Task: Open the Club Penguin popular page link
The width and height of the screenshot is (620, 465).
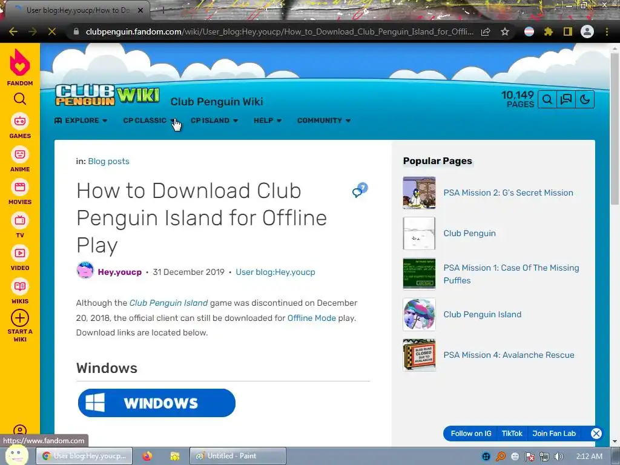Action: tap(469, 233)
